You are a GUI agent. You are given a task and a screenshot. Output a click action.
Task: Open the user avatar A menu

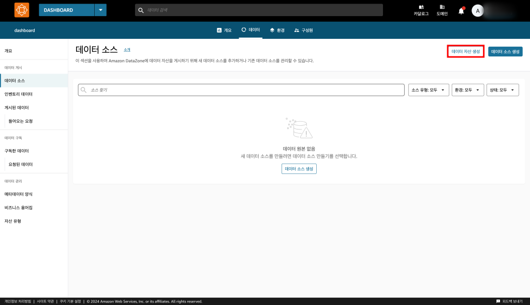[x=477, y=11]
